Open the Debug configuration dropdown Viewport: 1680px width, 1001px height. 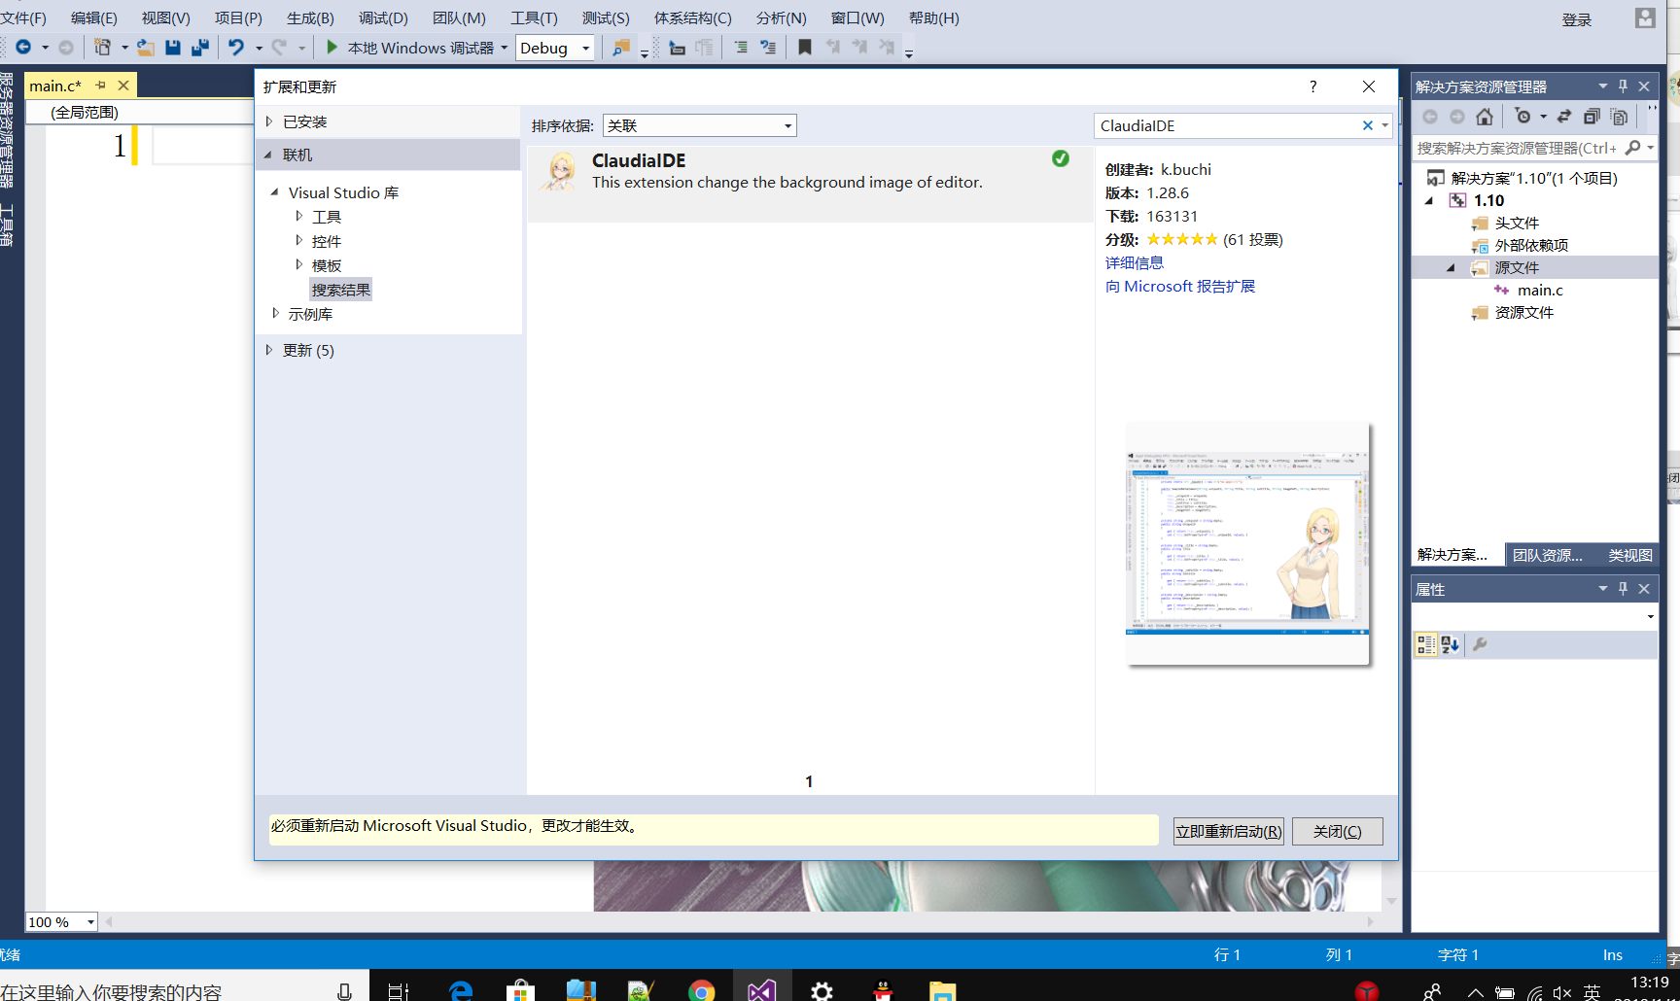586,48
